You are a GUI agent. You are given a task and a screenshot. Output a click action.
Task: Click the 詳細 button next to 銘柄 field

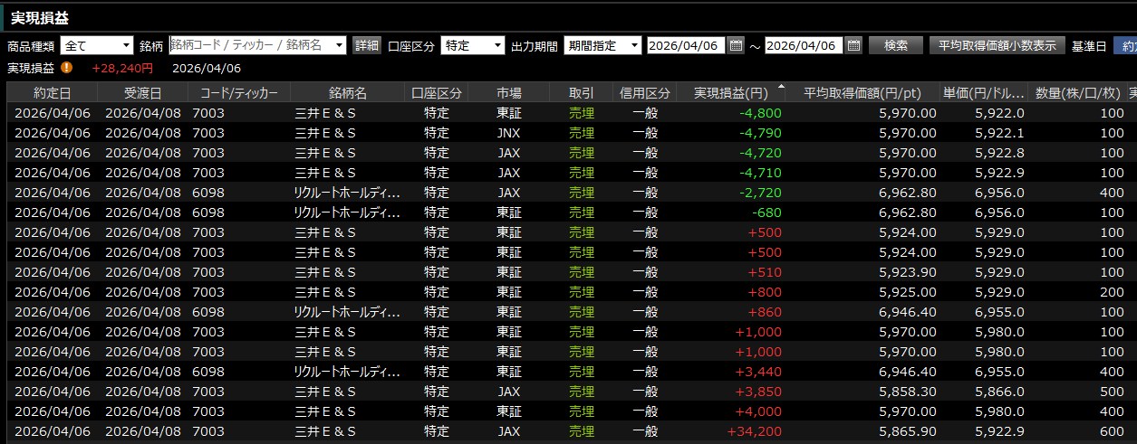point(366,45)
